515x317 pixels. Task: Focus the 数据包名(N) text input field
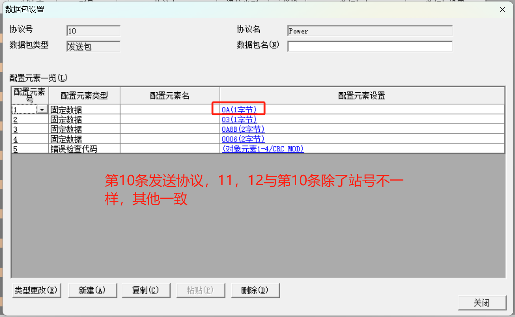click(370, 47)
